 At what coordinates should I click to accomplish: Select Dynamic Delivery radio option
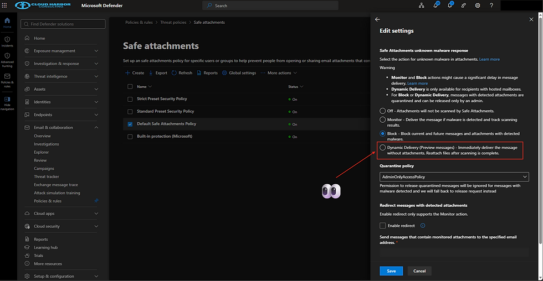pyautogui.click(x=382, y=148)
